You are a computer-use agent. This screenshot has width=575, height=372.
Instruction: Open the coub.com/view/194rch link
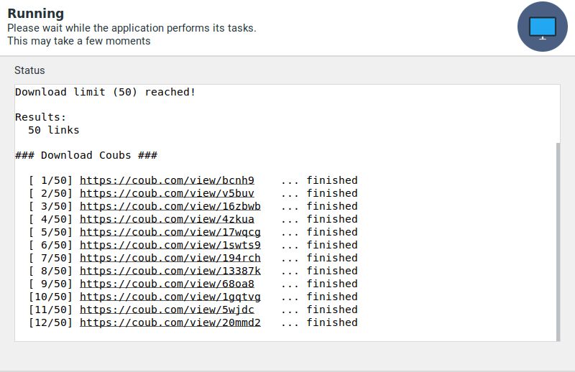(x=170, y=258)
